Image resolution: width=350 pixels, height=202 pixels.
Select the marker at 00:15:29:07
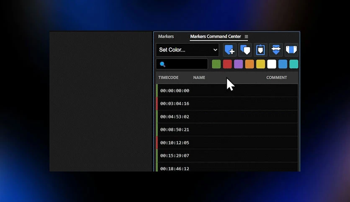[227, 156]
